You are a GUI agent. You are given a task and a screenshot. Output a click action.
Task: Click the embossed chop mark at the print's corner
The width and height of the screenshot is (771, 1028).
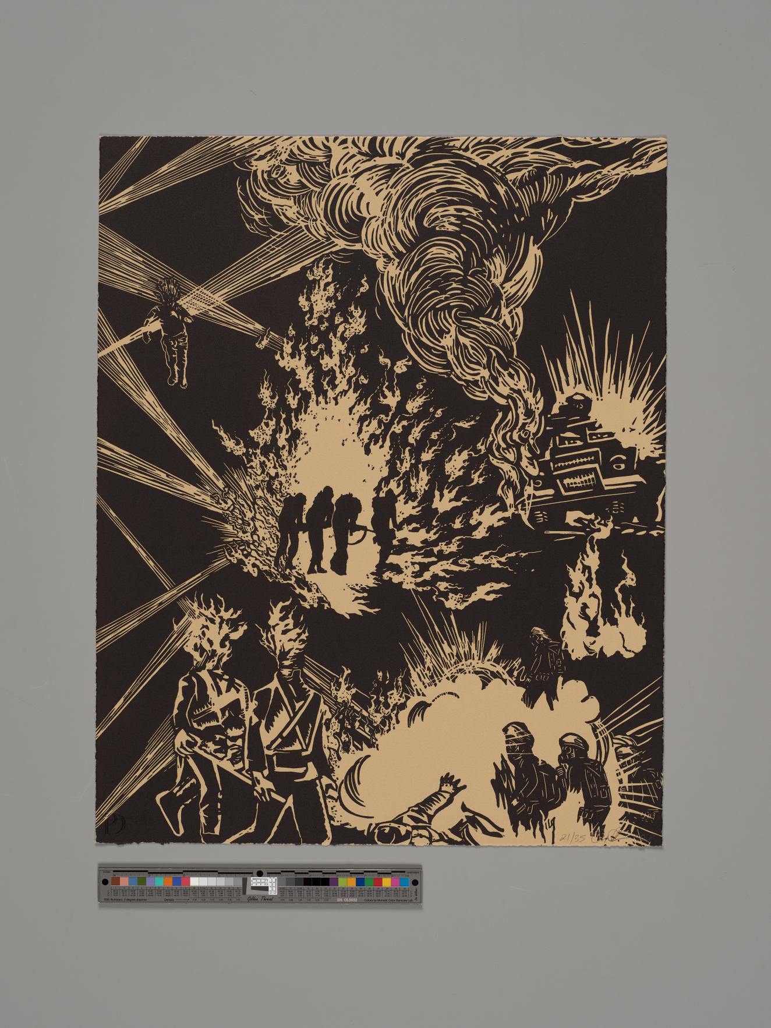115,824
